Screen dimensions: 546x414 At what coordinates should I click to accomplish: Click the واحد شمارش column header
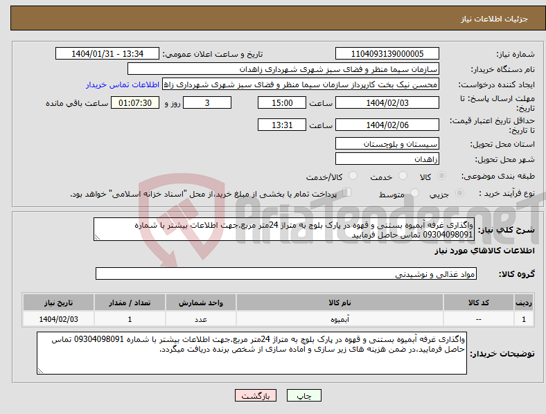pos(201,303)
